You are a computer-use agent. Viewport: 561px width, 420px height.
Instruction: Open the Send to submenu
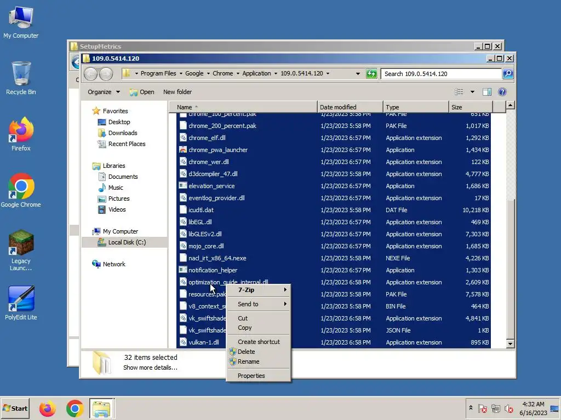point(259,304)
